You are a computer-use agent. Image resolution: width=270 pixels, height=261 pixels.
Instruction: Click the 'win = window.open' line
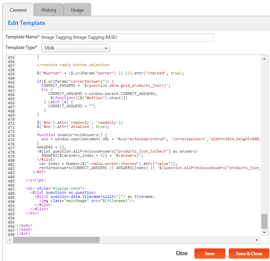click(151, 139)
